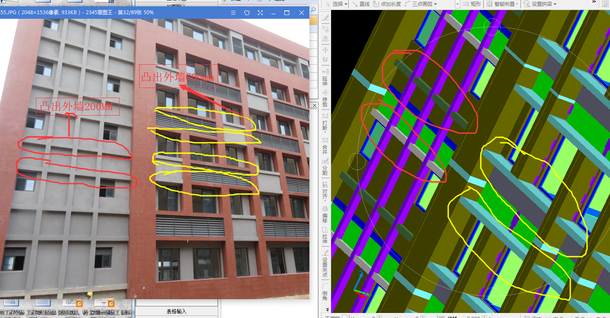This screenshot has width=610, height=318.
Task: Click the mirror icon in vertical toolbar
Action: pyautogui.click(x=325, y=39)
